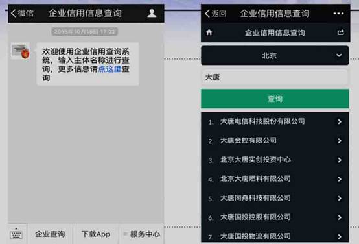Open 北京大唐实创投资中心 result entry
The height and width of the screenshot is (244, 359).
(275, 160)
